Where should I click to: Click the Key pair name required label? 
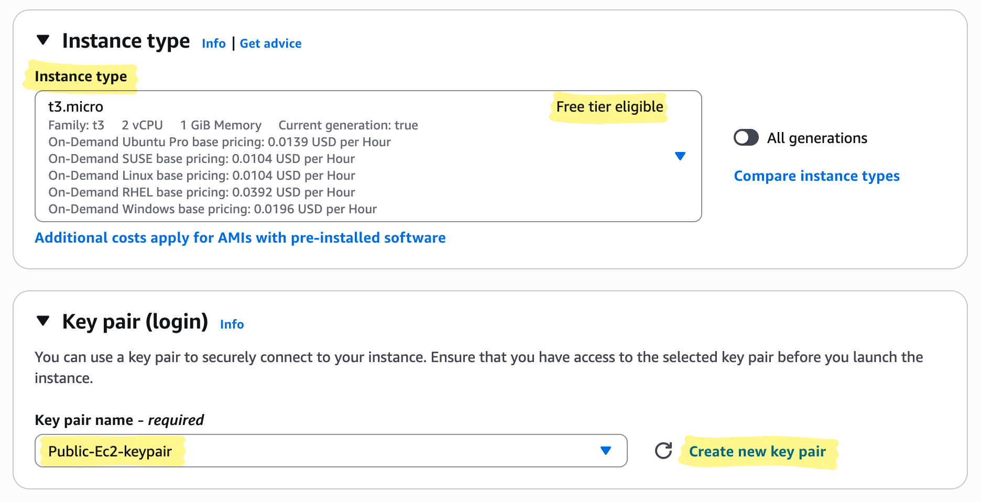coord(119,420)
